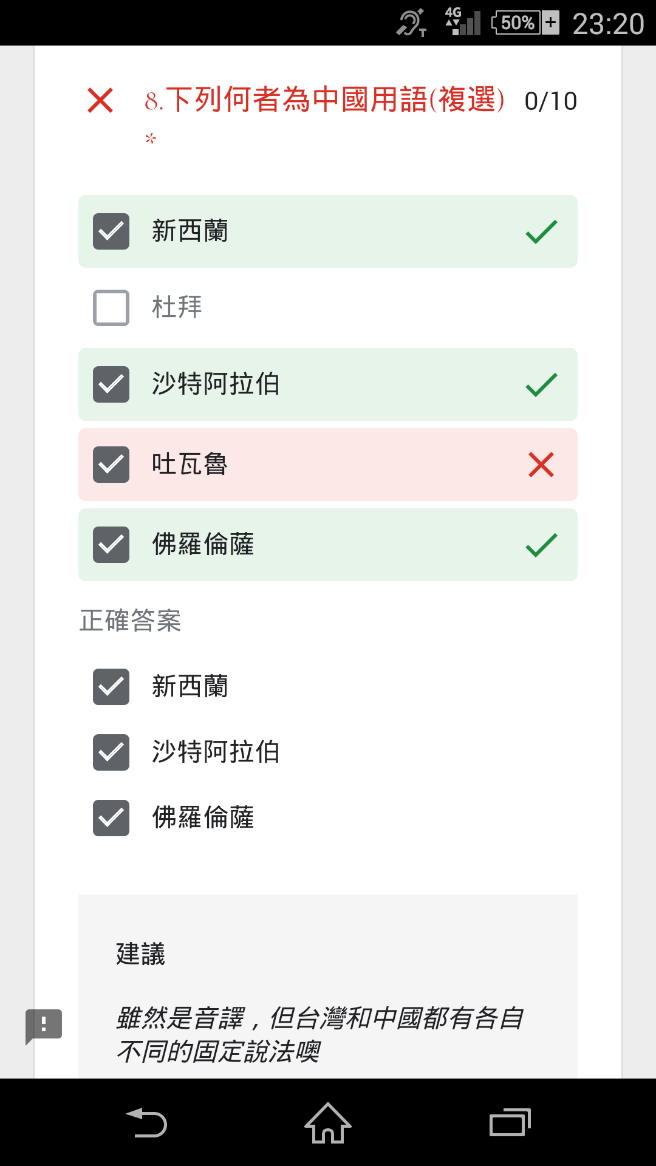Tap the battery 50% status icon
The width and height of the screenshot is (656, 1166).
[x=525, y=22]
